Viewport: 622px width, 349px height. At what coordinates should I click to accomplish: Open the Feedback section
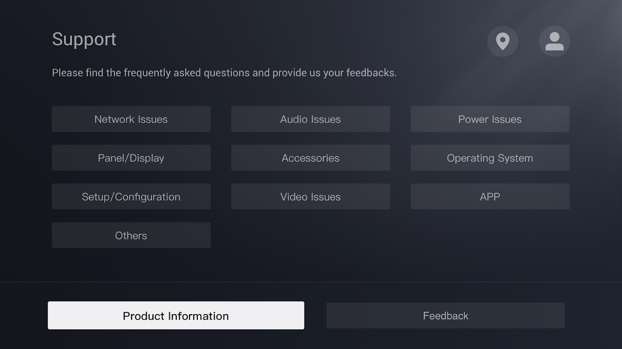[x=445, y=316]
